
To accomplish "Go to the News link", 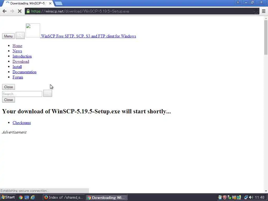I will click(x=17, y=51).
